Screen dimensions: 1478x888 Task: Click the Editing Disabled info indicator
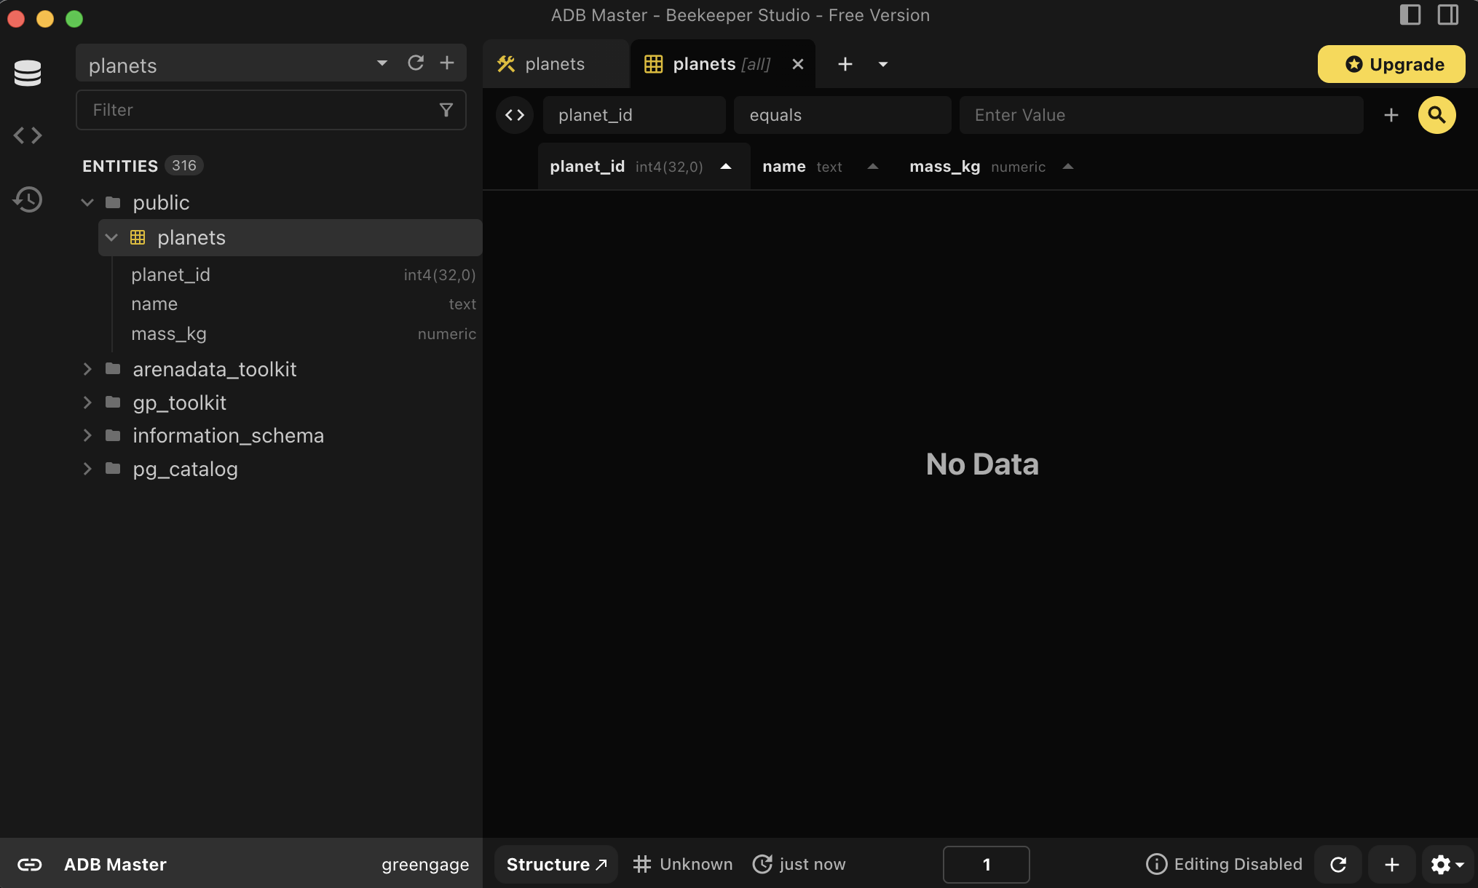[1224, 864]
